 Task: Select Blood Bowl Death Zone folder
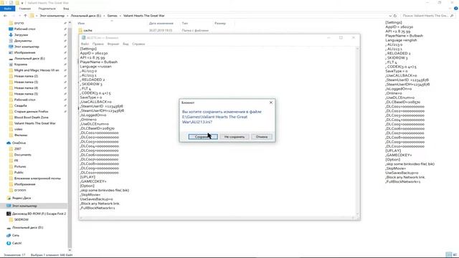coord(31,118)
